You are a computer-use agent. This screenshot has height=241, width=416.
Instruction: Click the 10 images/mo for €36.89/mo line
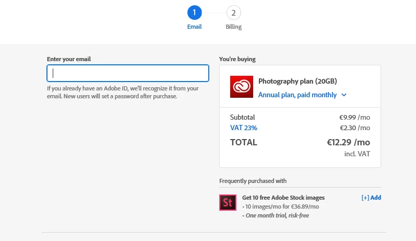[x=281, y=206]
